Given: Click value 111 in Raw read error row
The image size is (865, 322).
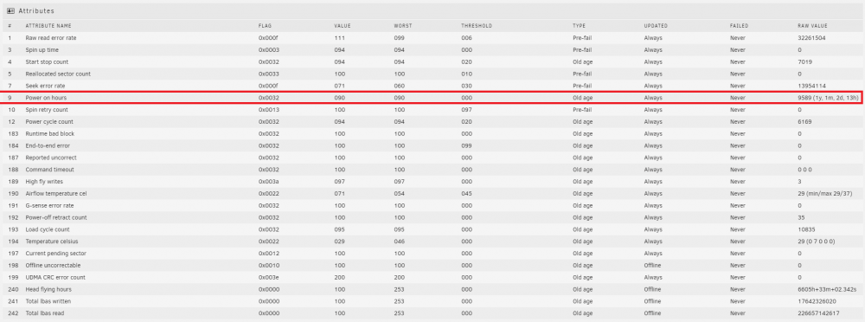Looking at the screenshot, I should [339, 38].
